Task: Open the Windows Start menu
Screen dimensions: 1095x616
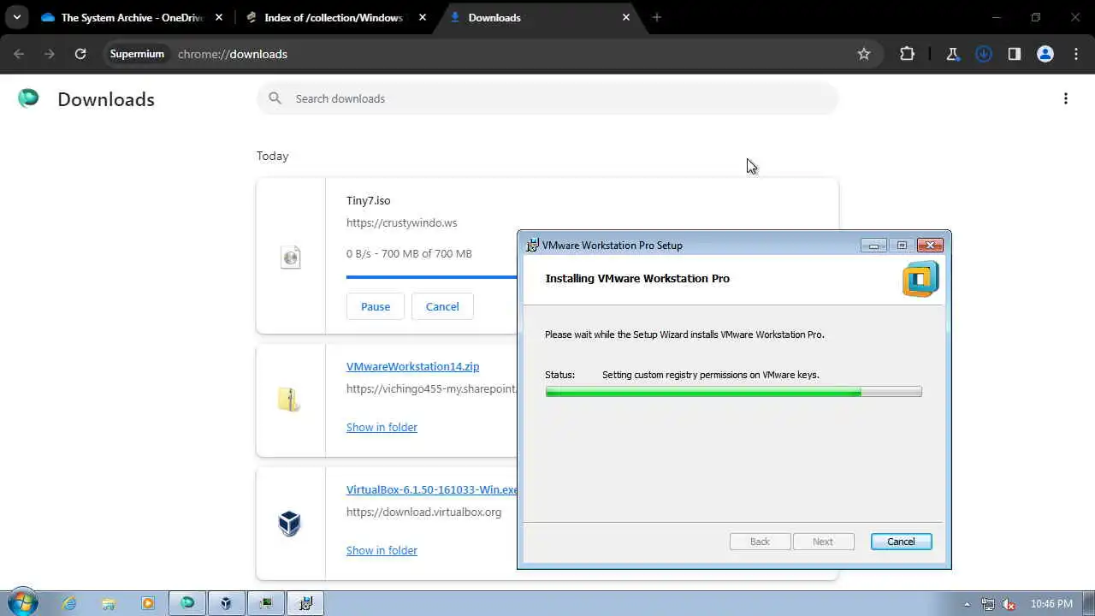Action: [x=21, y=603]
